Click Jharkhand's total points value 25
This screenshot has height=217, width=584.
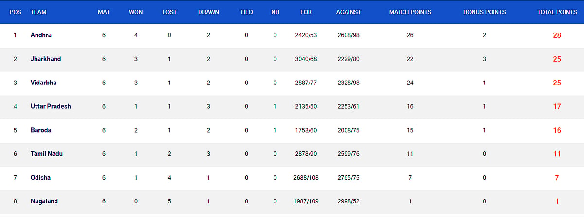557,59
